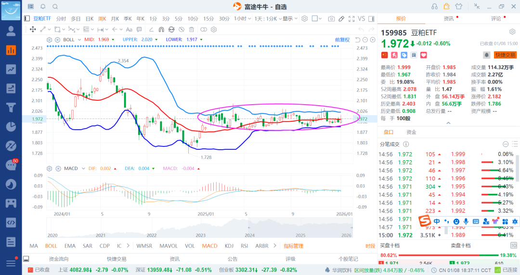Open customer service headset icon

click(434, 6)
